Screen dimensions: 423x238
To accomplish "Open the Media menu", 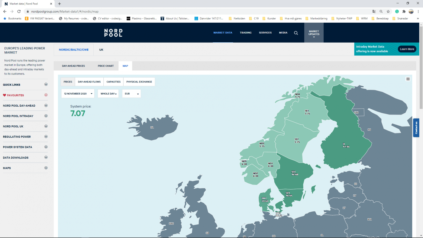I will [283, 33].
